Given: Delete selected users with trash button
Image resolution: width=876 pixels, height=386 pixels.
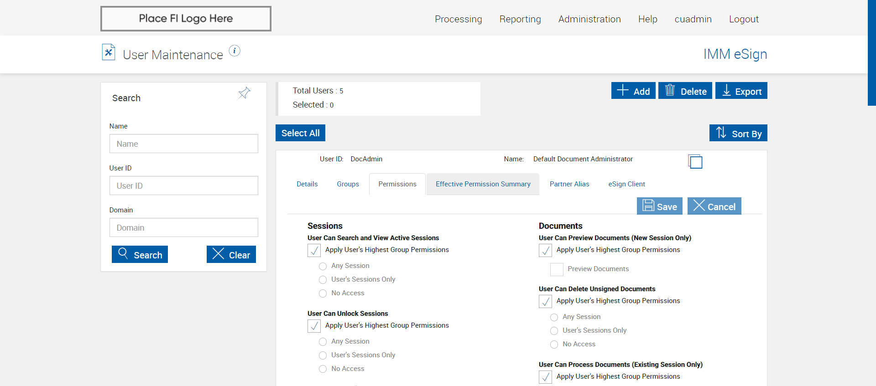Looking at the screenshot, I should 685,91.
